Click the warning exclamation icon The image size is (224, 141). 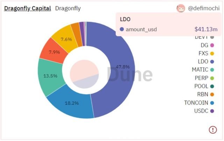coord(213,130)
